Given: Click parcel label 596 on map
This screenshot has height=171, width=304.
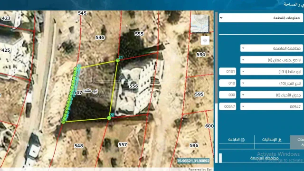Looking at the screenshot, I should click(194, 145).
